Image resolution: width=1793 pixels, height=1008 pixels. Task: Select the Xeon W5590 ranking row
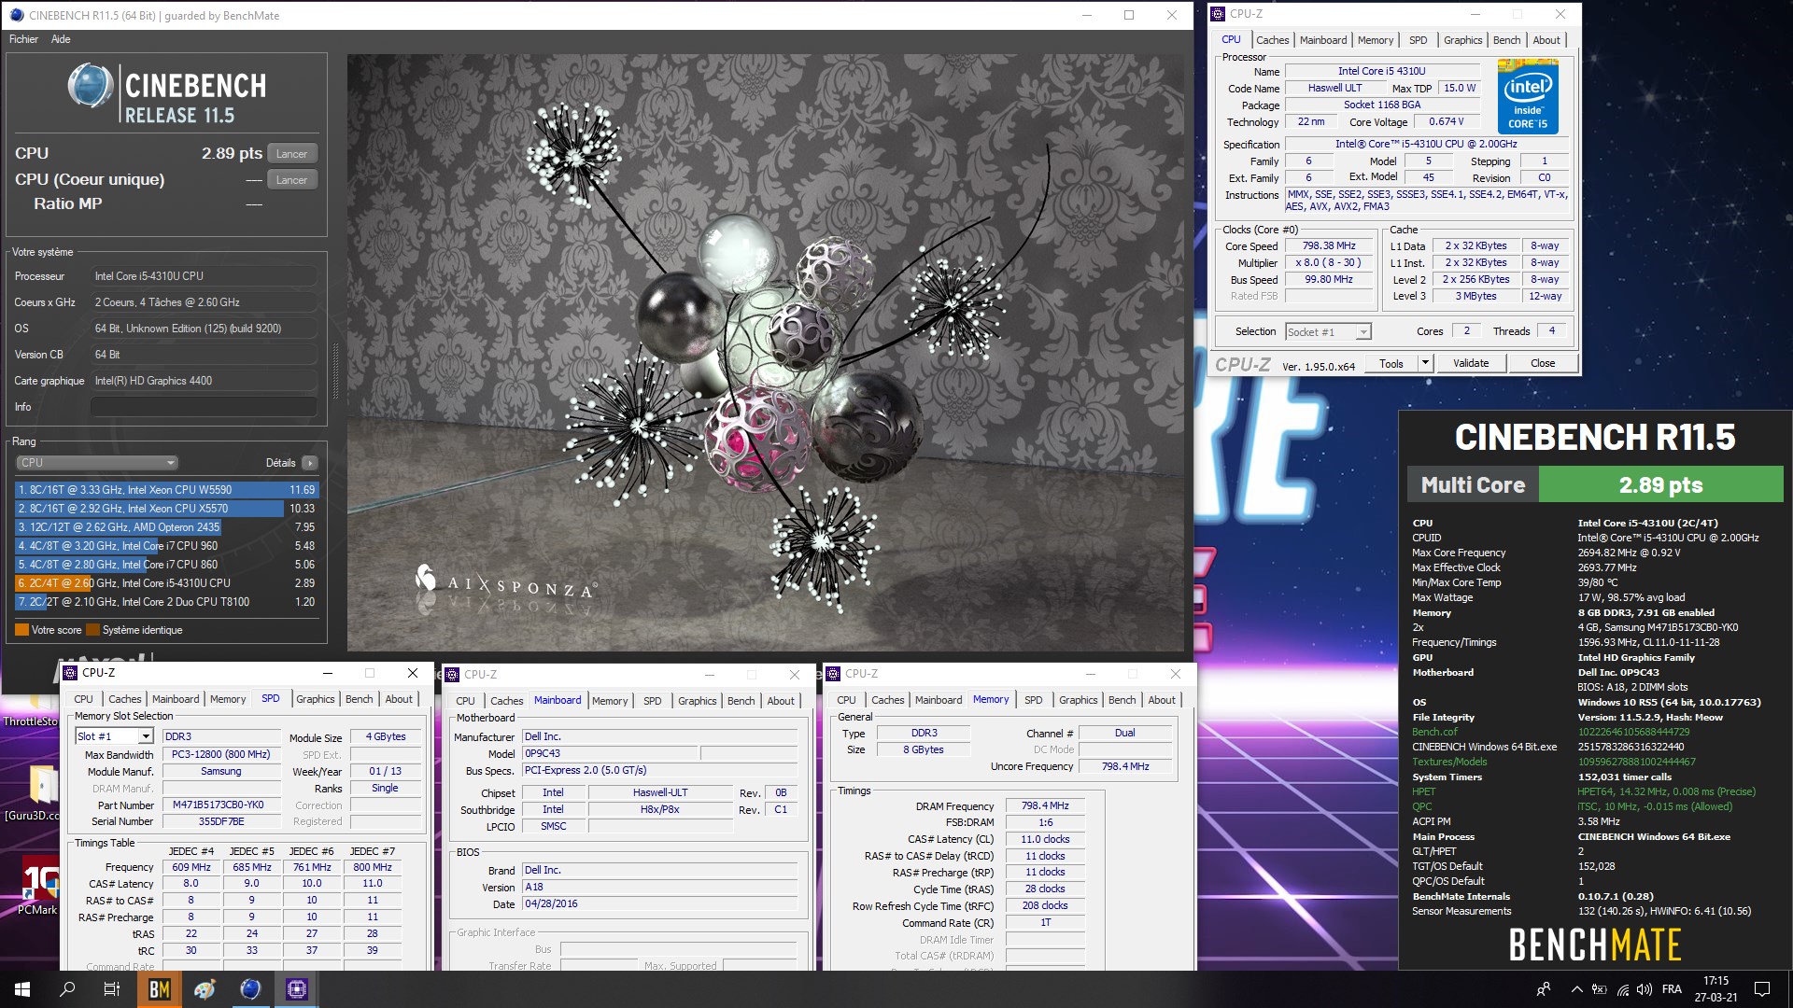(x=167, y=490)
